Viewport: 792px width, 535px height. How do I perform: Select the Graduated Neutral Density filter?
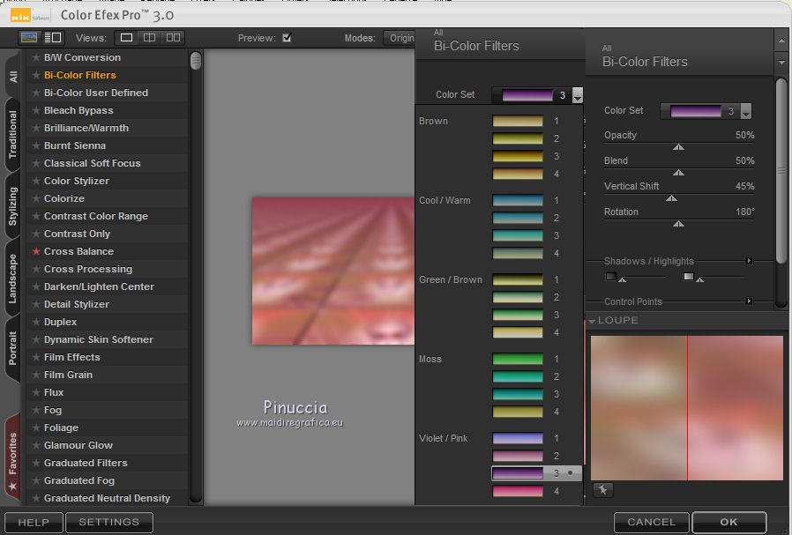(108, 498)
